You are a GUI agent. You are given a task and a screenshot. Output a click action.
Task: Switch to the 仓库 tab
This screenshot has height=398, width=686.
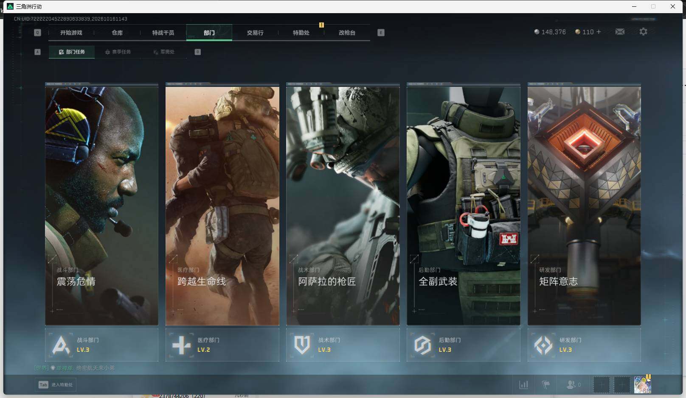(117, 33)
